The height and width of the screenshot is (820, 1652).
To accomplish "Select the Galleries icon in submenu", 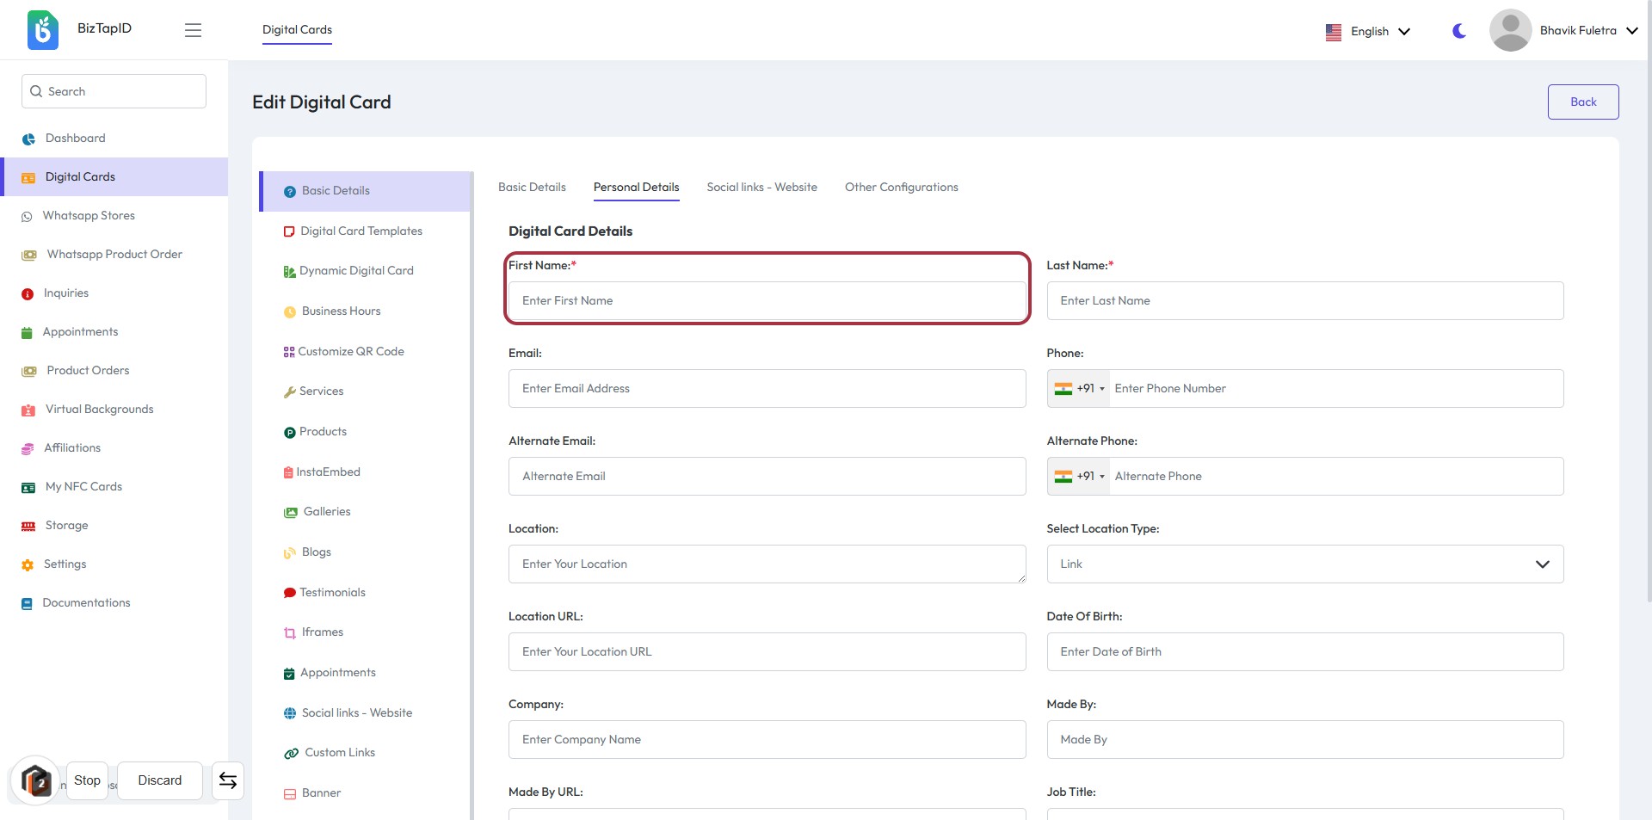I will (x=291, y=512).
